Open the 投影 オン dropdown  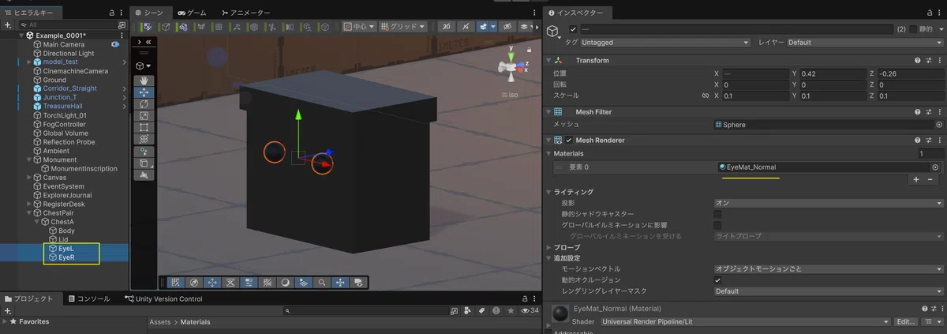point(828,203)
